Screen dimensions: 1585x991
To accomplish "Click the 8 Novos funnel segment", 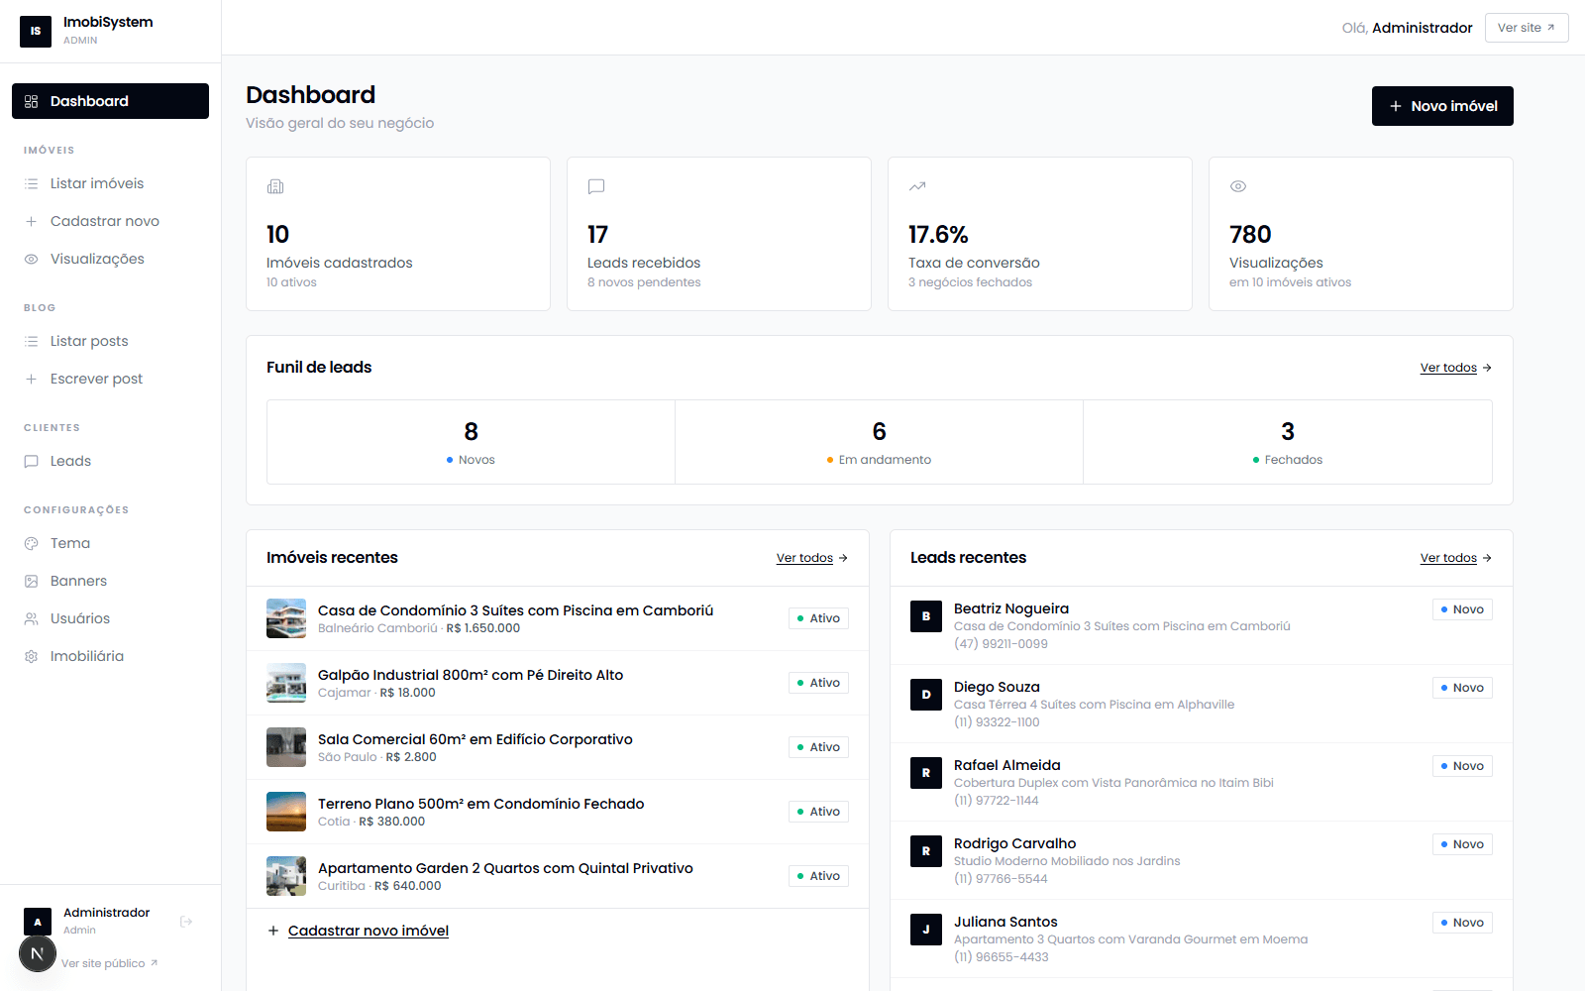I will 471,442.
